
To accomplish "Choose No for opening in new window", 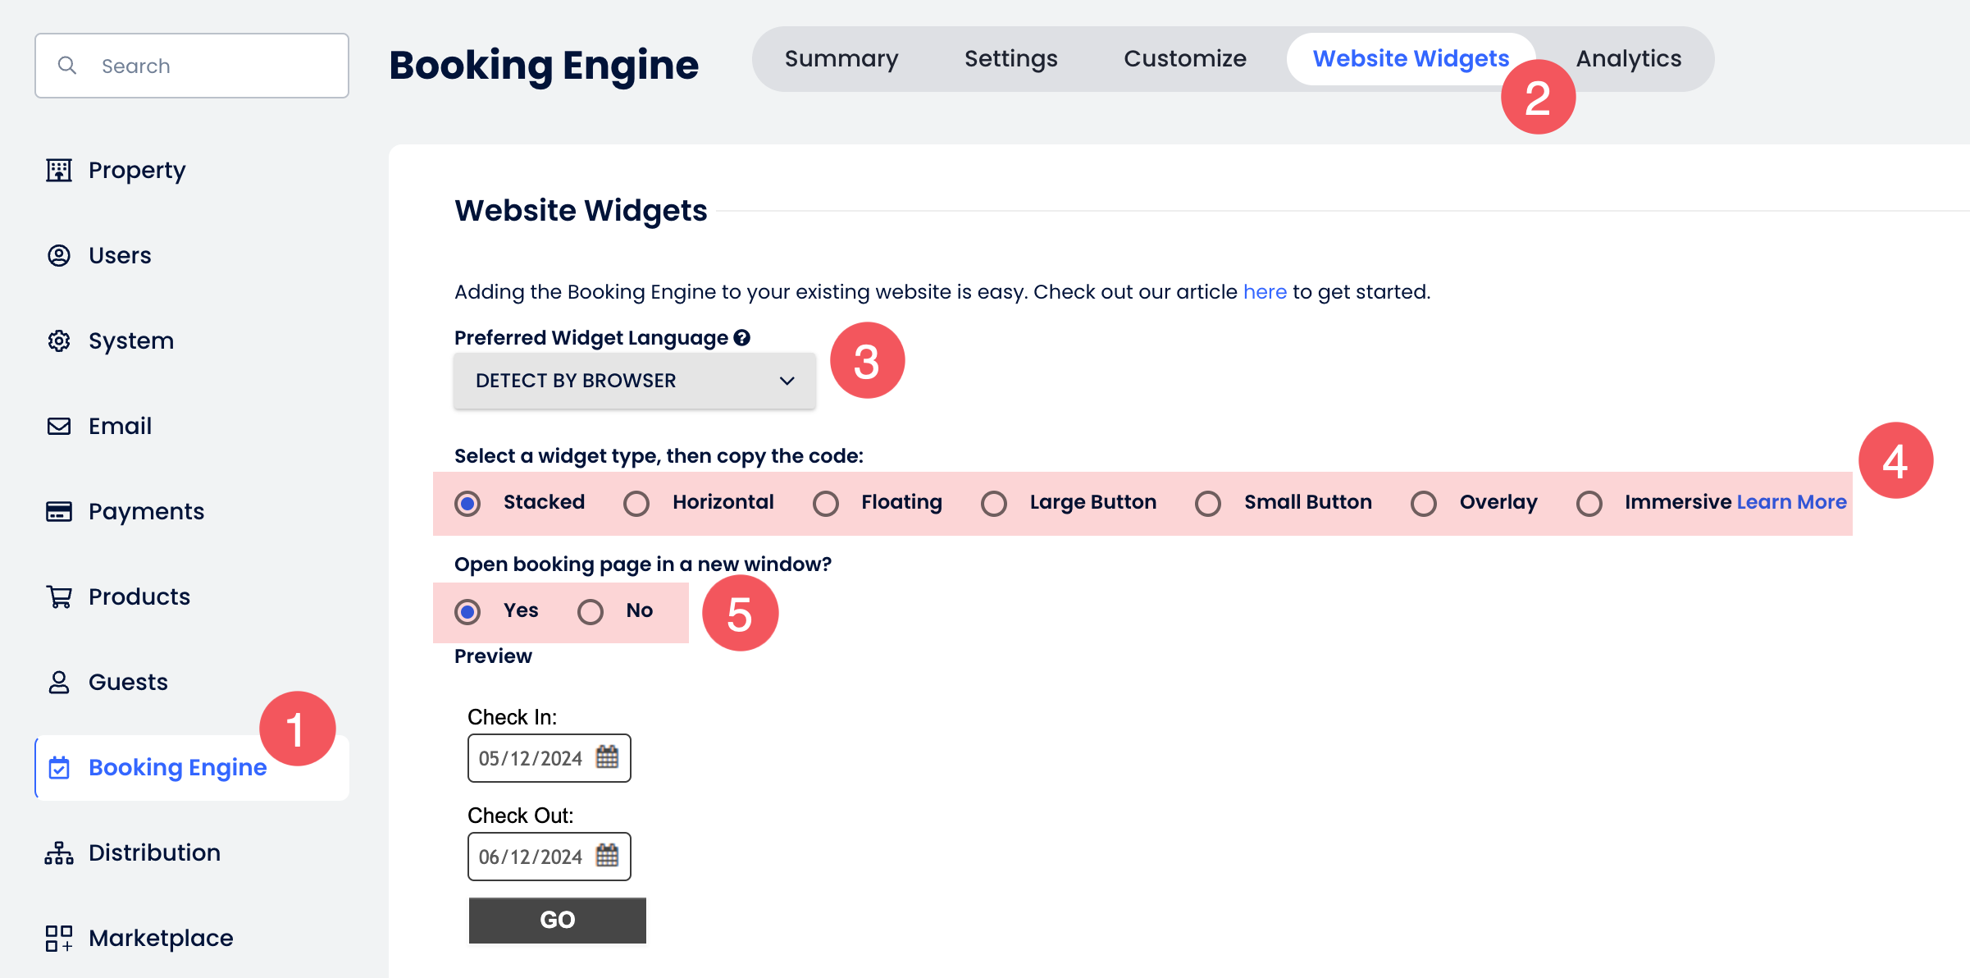I will (591, 611).
